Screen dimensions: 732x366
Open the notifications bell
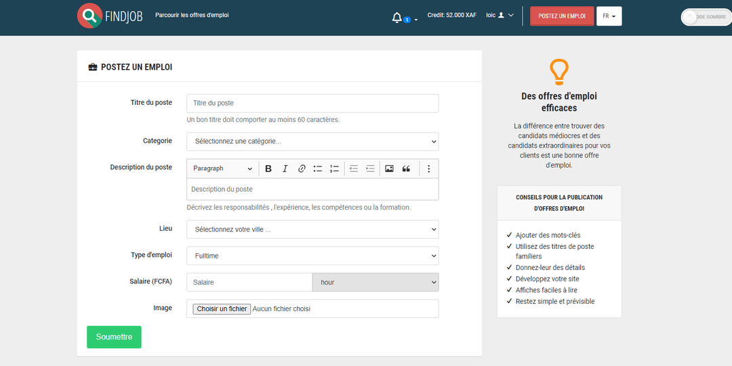(x=397, y=18)
